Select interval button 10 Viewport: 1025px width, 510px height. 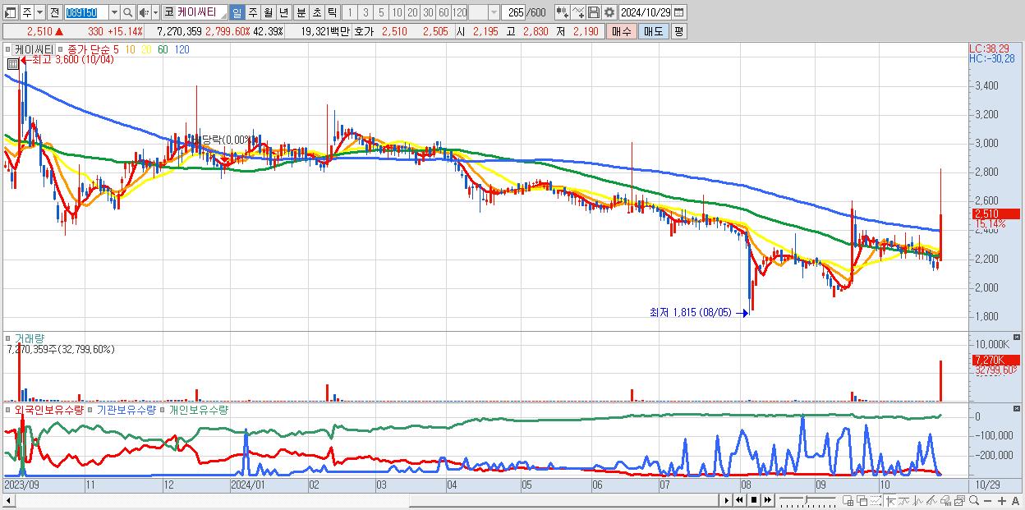click(397, 12)
